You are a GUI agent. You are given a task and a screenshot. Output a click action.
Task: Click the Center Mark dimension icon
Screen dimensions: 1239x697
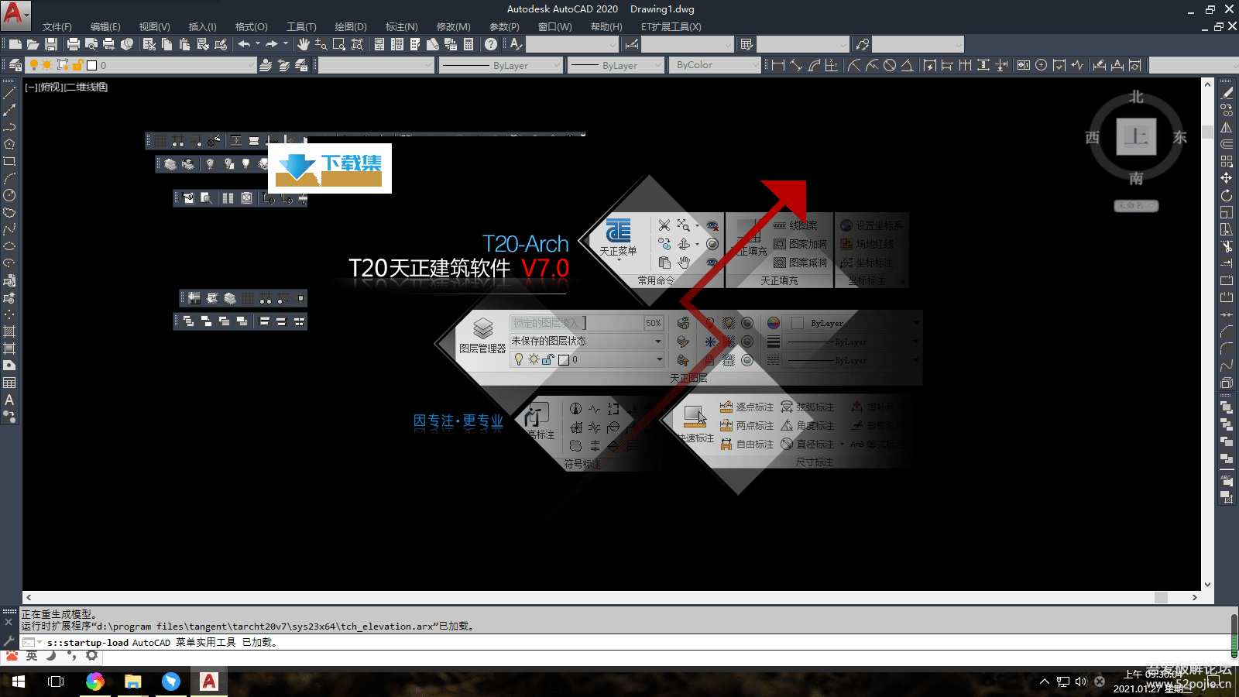1041,65
